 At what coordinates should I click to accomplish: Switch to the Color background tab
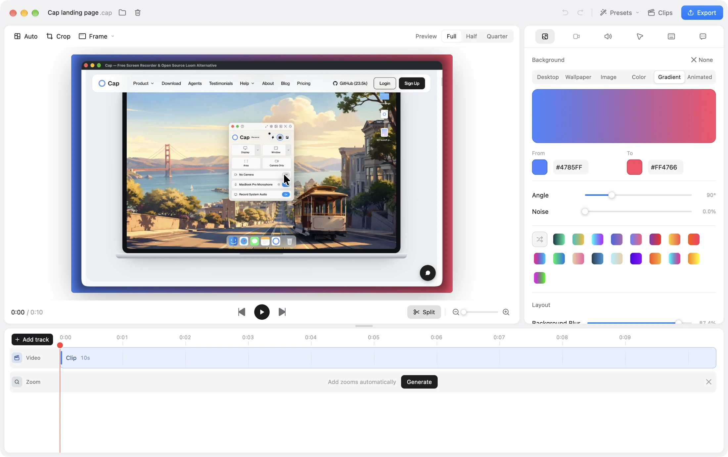click(639, 77)
